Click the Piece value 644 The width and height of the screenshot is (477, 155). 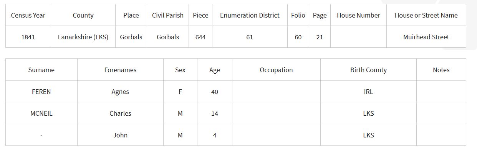tap(200, 37)
